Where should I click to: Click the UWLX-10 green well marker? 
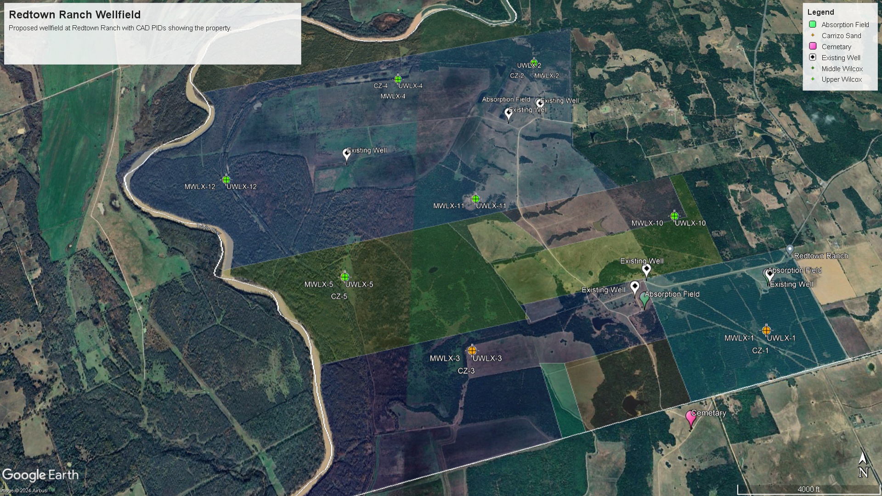click(x=674, y=216)
